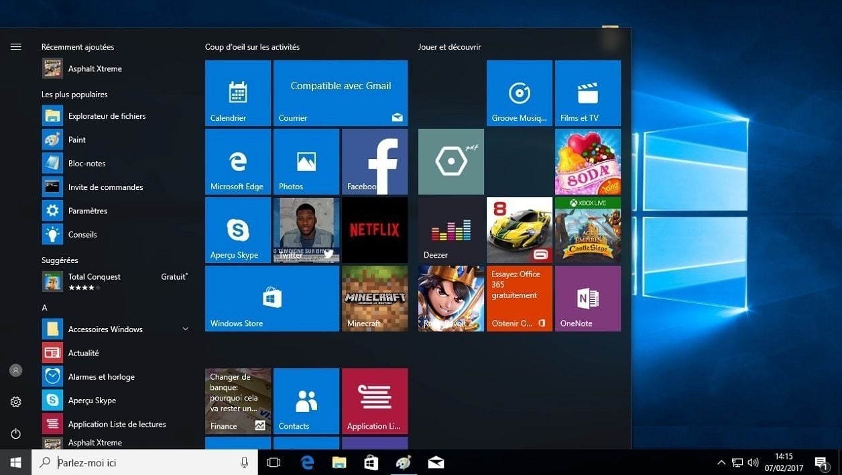The height and width of the screenshot is (475, 842).
Task: Open the Conseils app
Action: tap(115, 234)
